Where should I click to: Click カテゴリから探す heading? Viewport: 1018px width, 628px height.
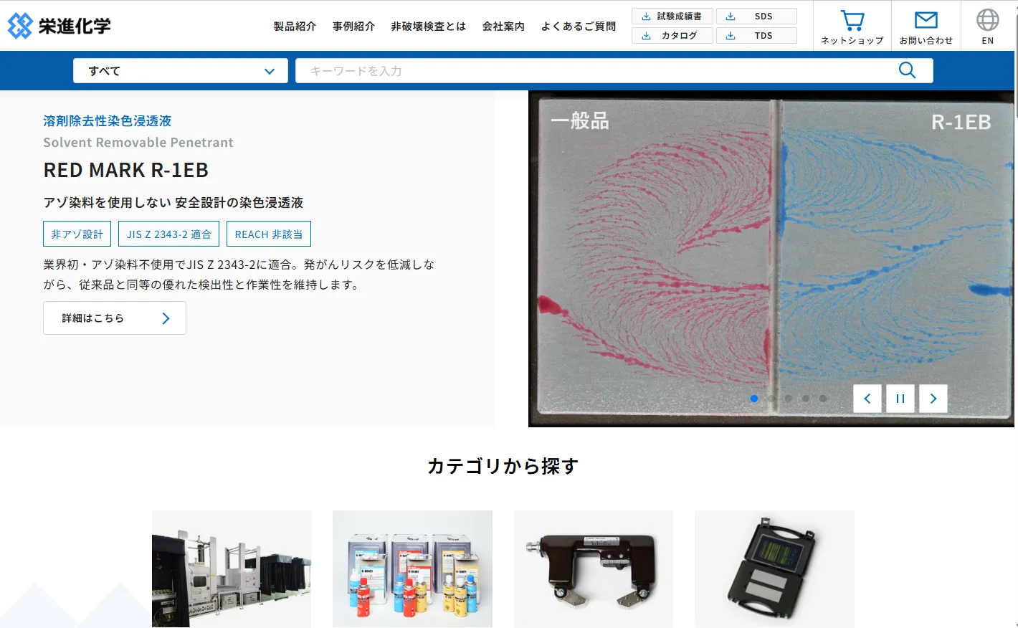tap(503, 466)
